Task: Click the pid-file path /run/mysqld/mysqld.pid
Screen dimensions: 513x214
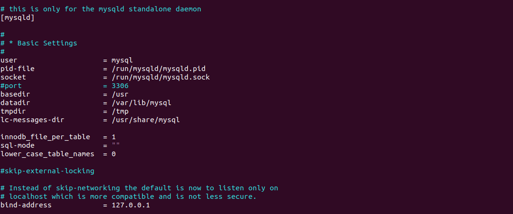Action: click(x=158, y=69)
